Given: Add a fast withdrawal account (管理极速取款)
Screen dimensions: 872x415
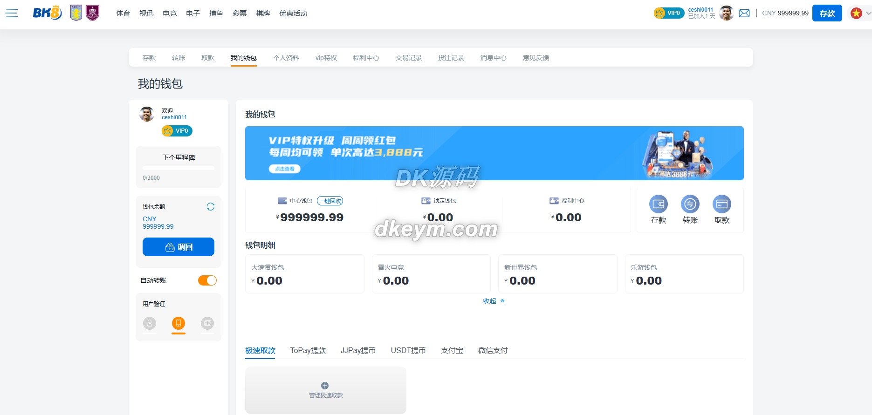Looking at the screenshot, I should [x=325, y=390].
